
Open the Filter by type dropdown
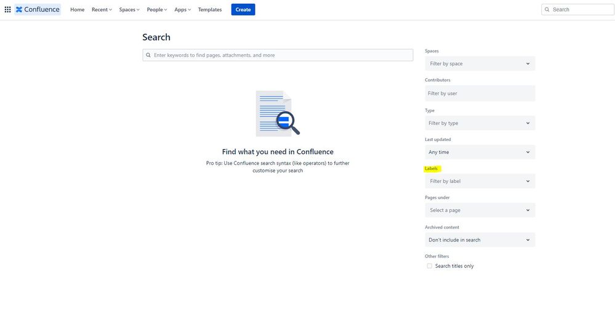[x=480, y=123]
